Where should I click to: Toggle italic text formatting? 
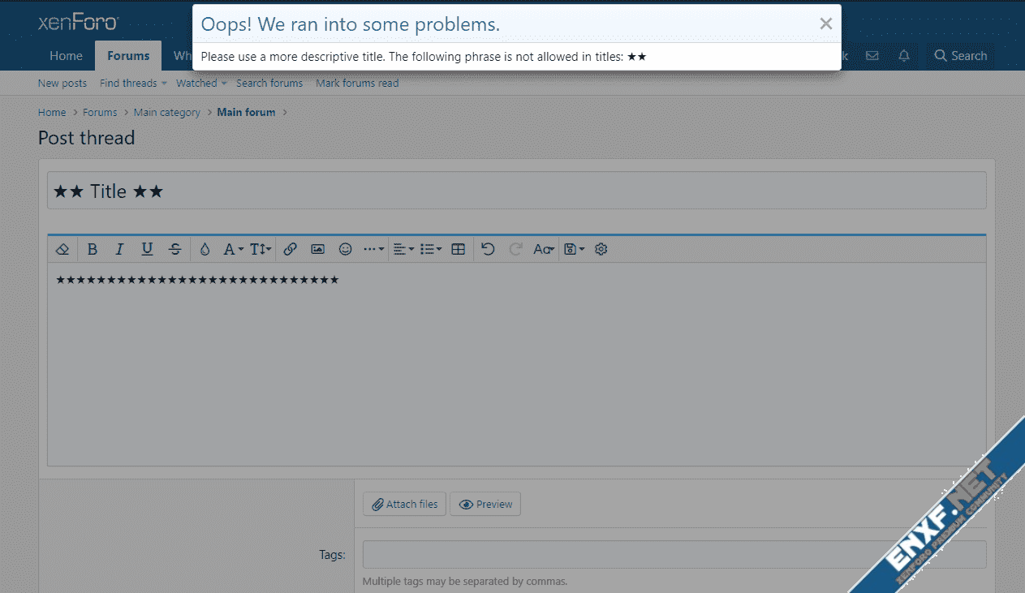click(119, 250)
